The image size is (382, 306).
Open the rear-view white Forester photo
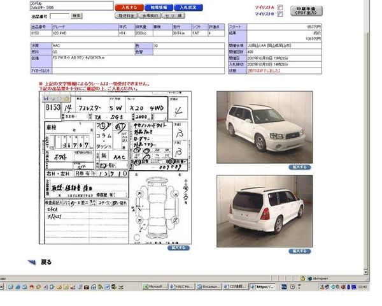(x=265, y=211)
